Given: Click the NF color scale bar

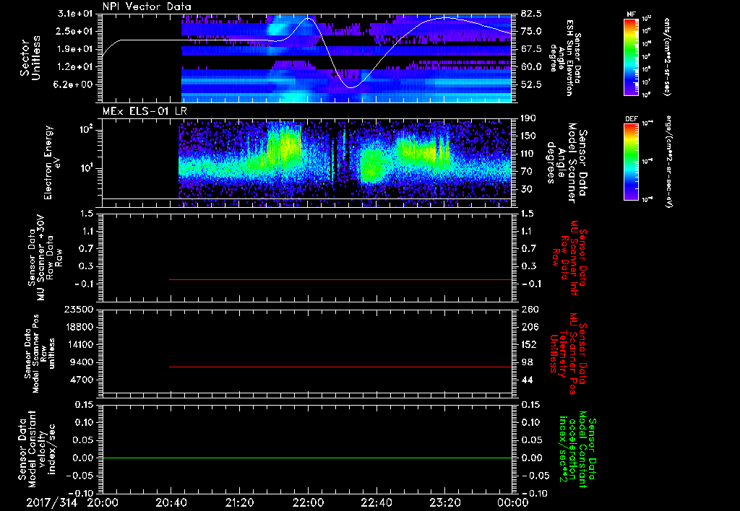Looking at the screenshot, I should 631,57.
